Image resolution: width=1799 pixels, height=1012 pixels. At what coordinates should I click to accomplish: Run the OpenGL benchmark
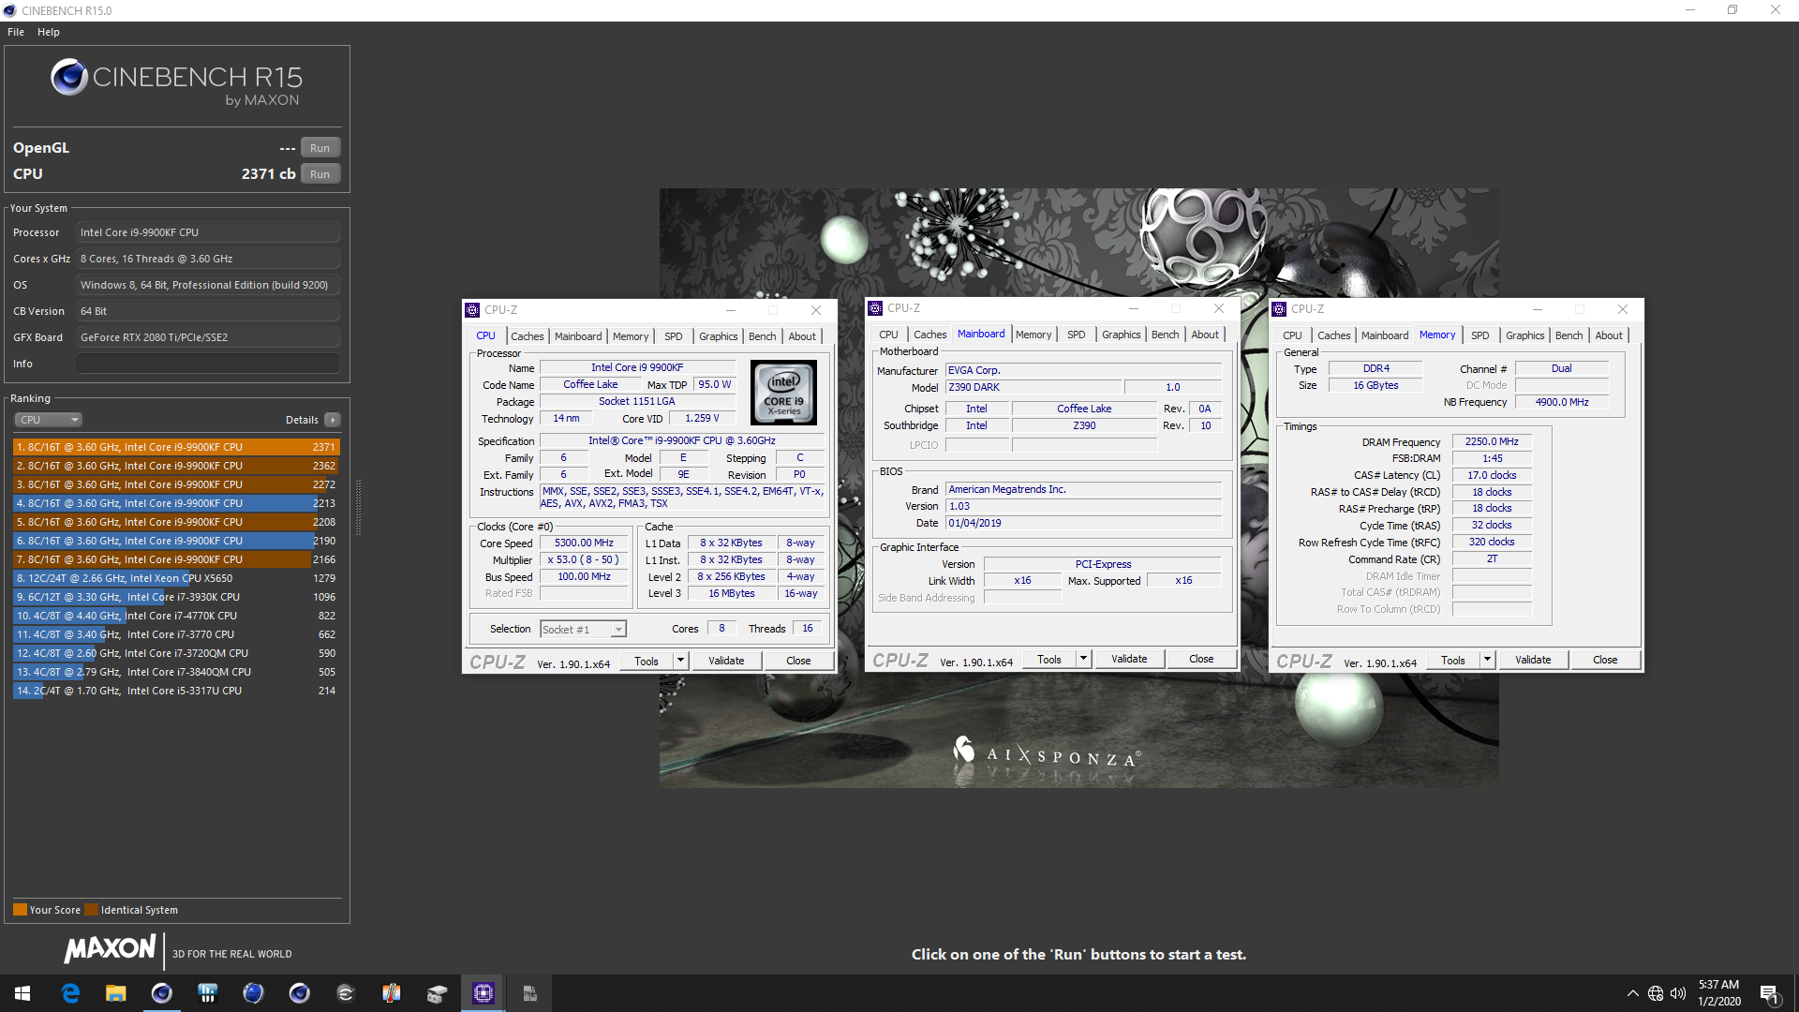pyautogui.click(x=320, y=148)
